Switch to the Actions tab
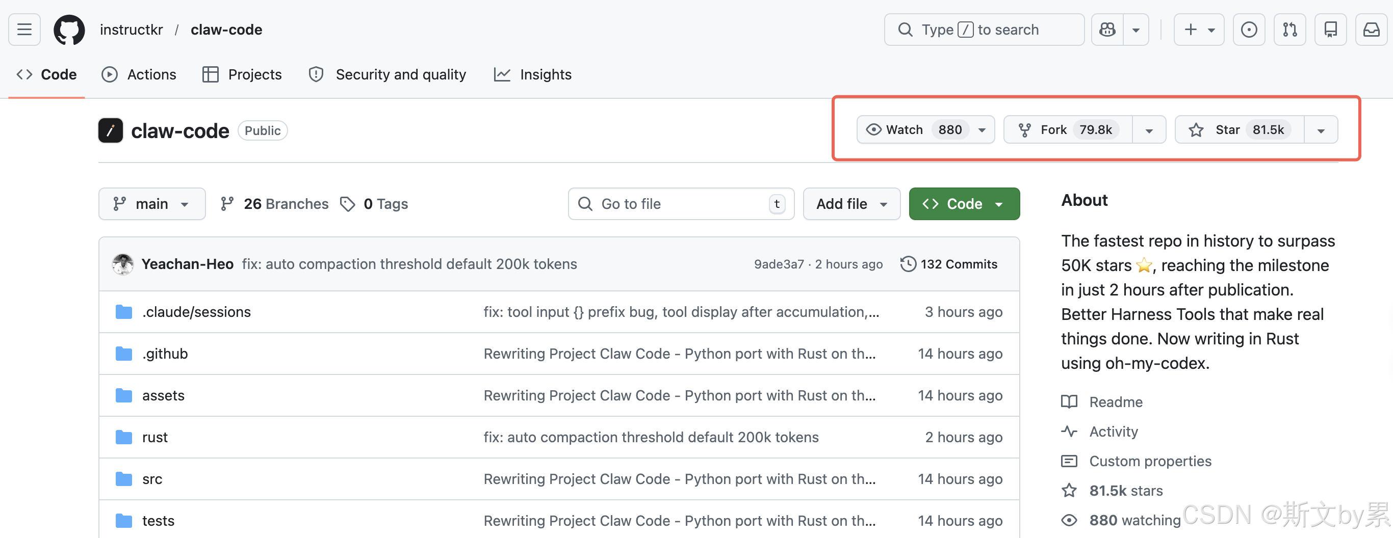The image size is (1393, 538). click(x=139, y=74)
